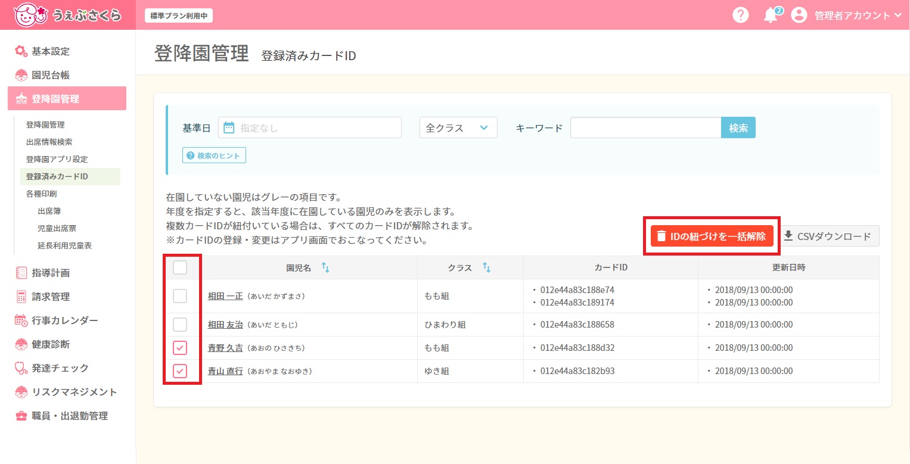Click the administrator account avatar icon

[799, 15]
